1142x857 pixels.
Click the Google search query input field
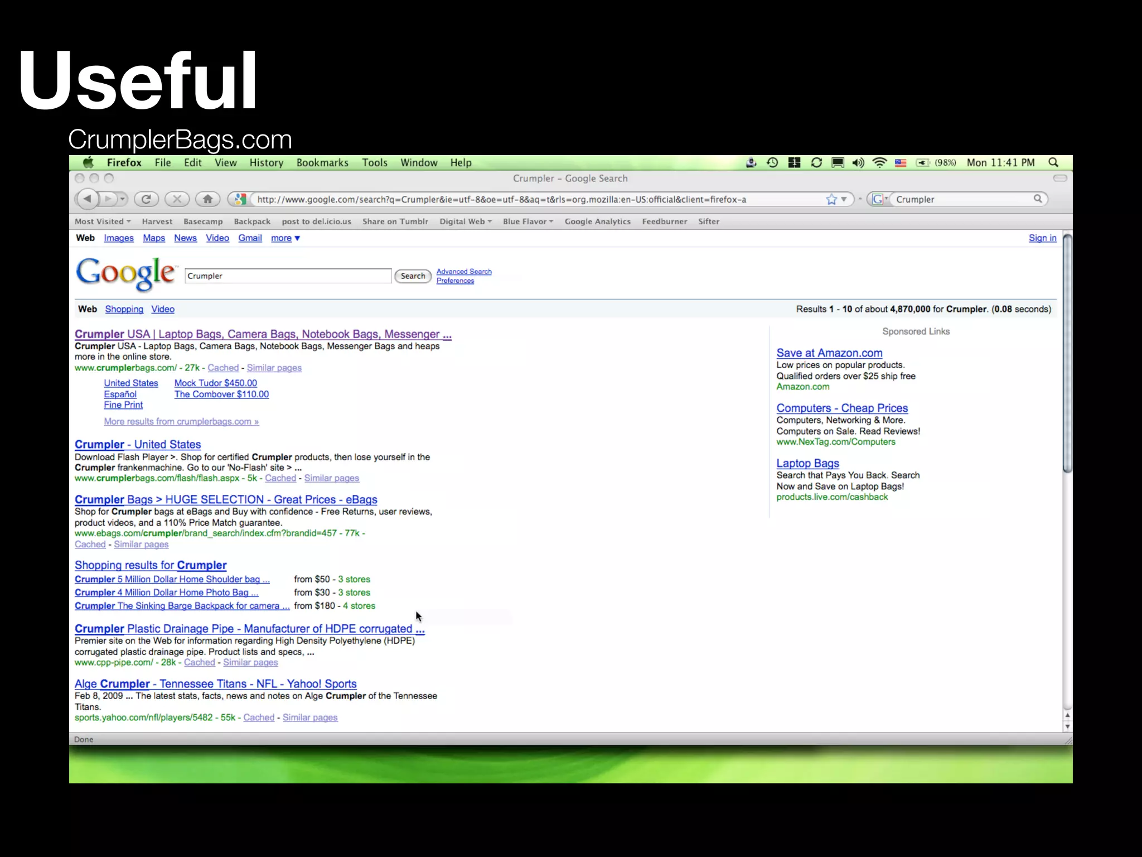click(x=288, y=276)
